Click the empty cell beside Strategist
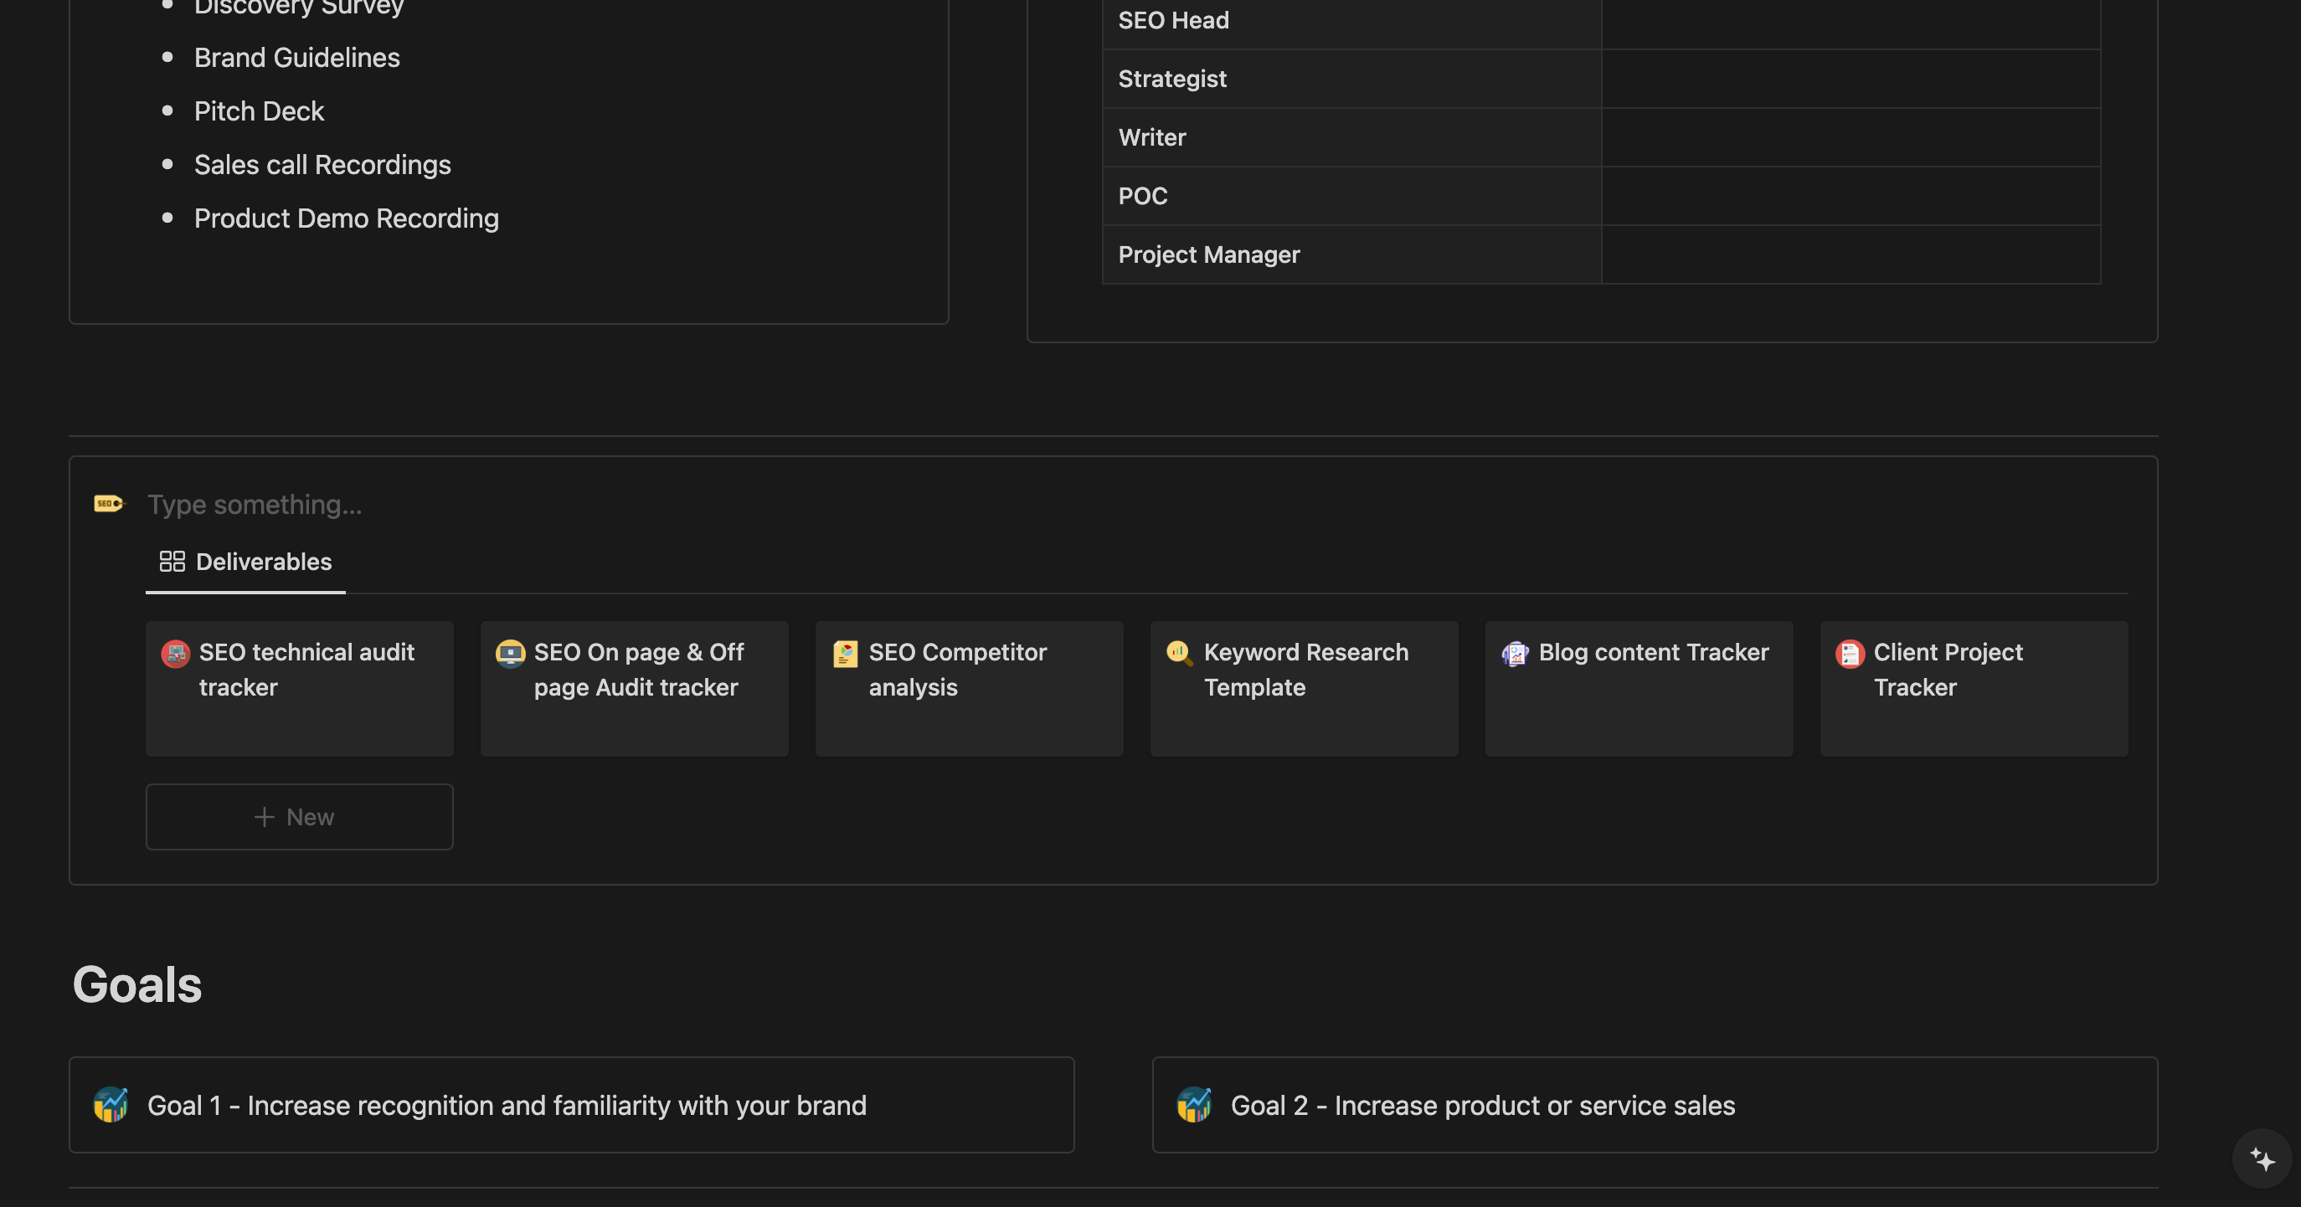2301x1207 pixels. point(1851,79)
